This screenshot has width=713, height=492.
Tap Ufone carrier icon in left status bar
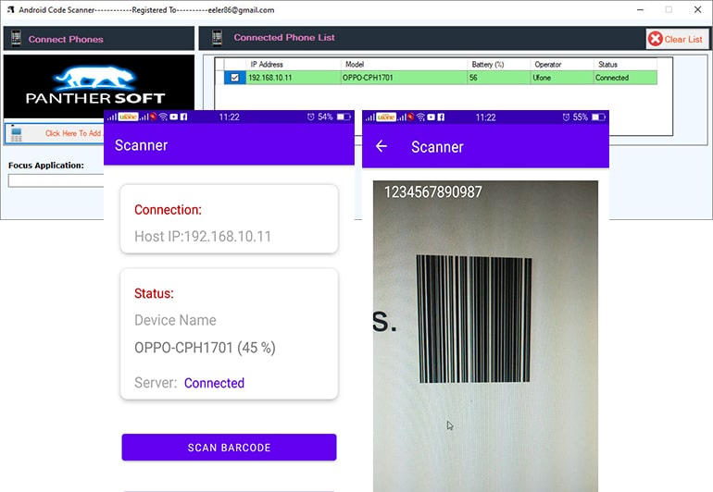128,117
